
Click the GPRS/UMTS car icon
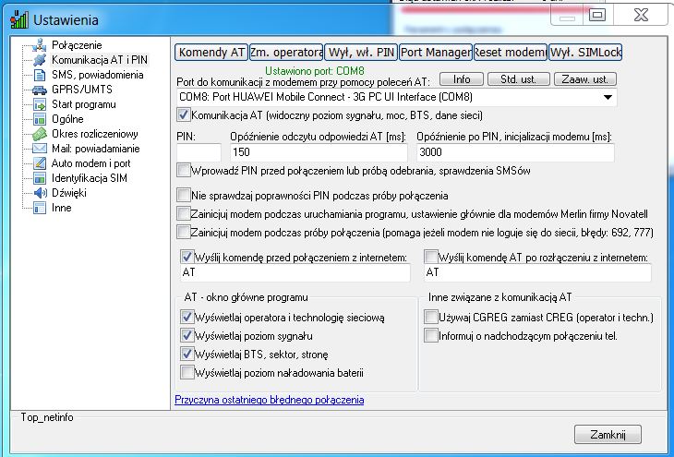39,90
